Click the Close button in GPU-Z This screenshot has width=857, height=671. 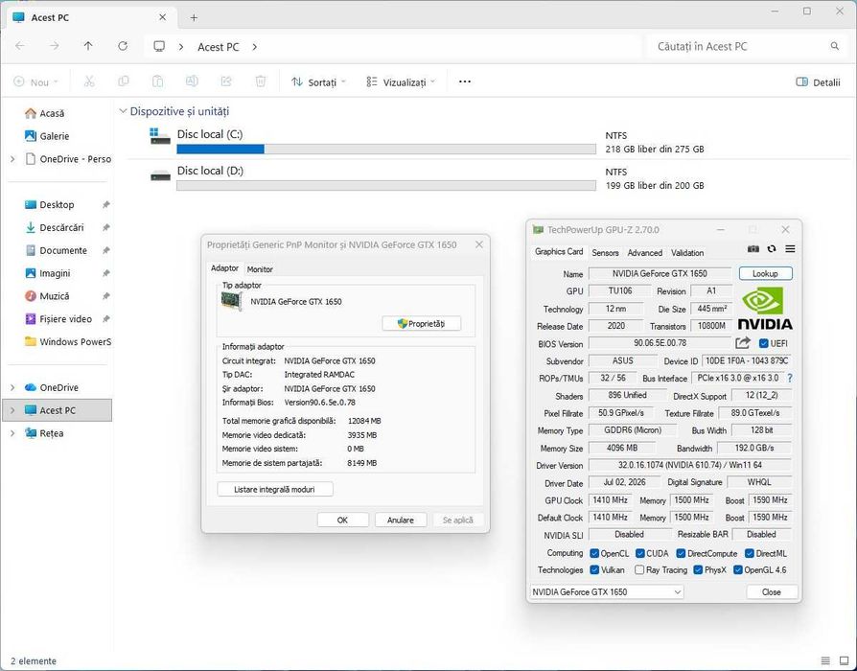(x=771, y=591)
